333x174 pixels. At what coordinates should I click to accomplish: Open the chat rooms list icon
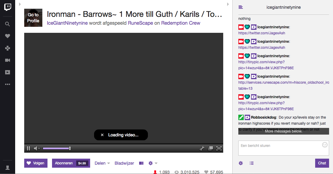point(241,7)
